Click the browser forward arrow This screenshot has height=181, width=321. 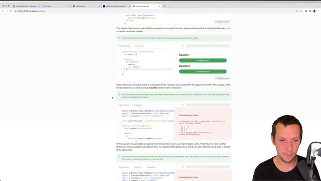(x=7, y=11)
